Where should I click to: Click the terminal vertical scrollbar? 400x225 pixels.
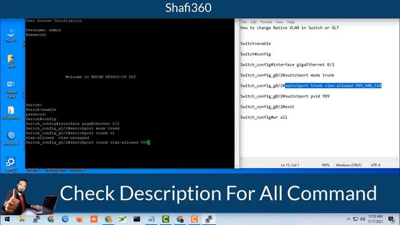(x=237, y=93)
